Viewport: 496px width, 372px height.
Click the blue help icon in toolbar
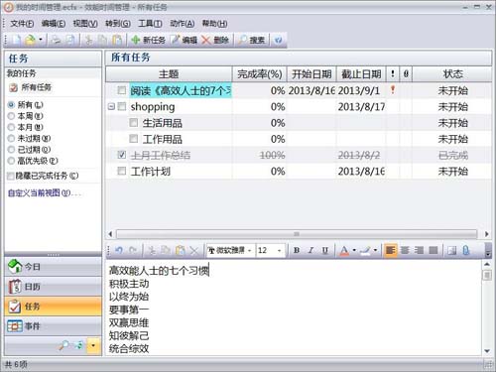coord(279,40)
